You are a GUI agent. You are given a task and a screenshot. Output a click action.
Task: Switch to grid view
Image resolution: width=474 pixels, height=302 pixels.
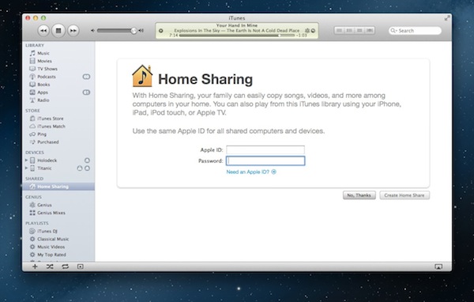(359, 31)
